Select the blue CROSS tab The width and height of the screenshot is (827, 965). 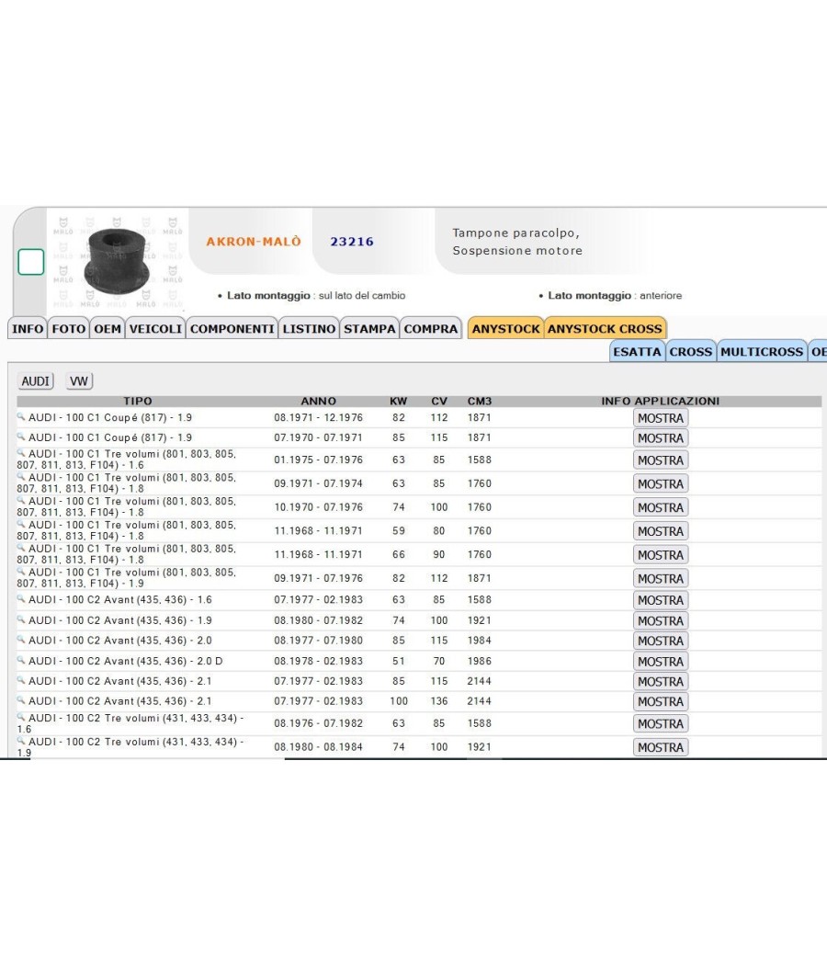[x=691, y=351]
